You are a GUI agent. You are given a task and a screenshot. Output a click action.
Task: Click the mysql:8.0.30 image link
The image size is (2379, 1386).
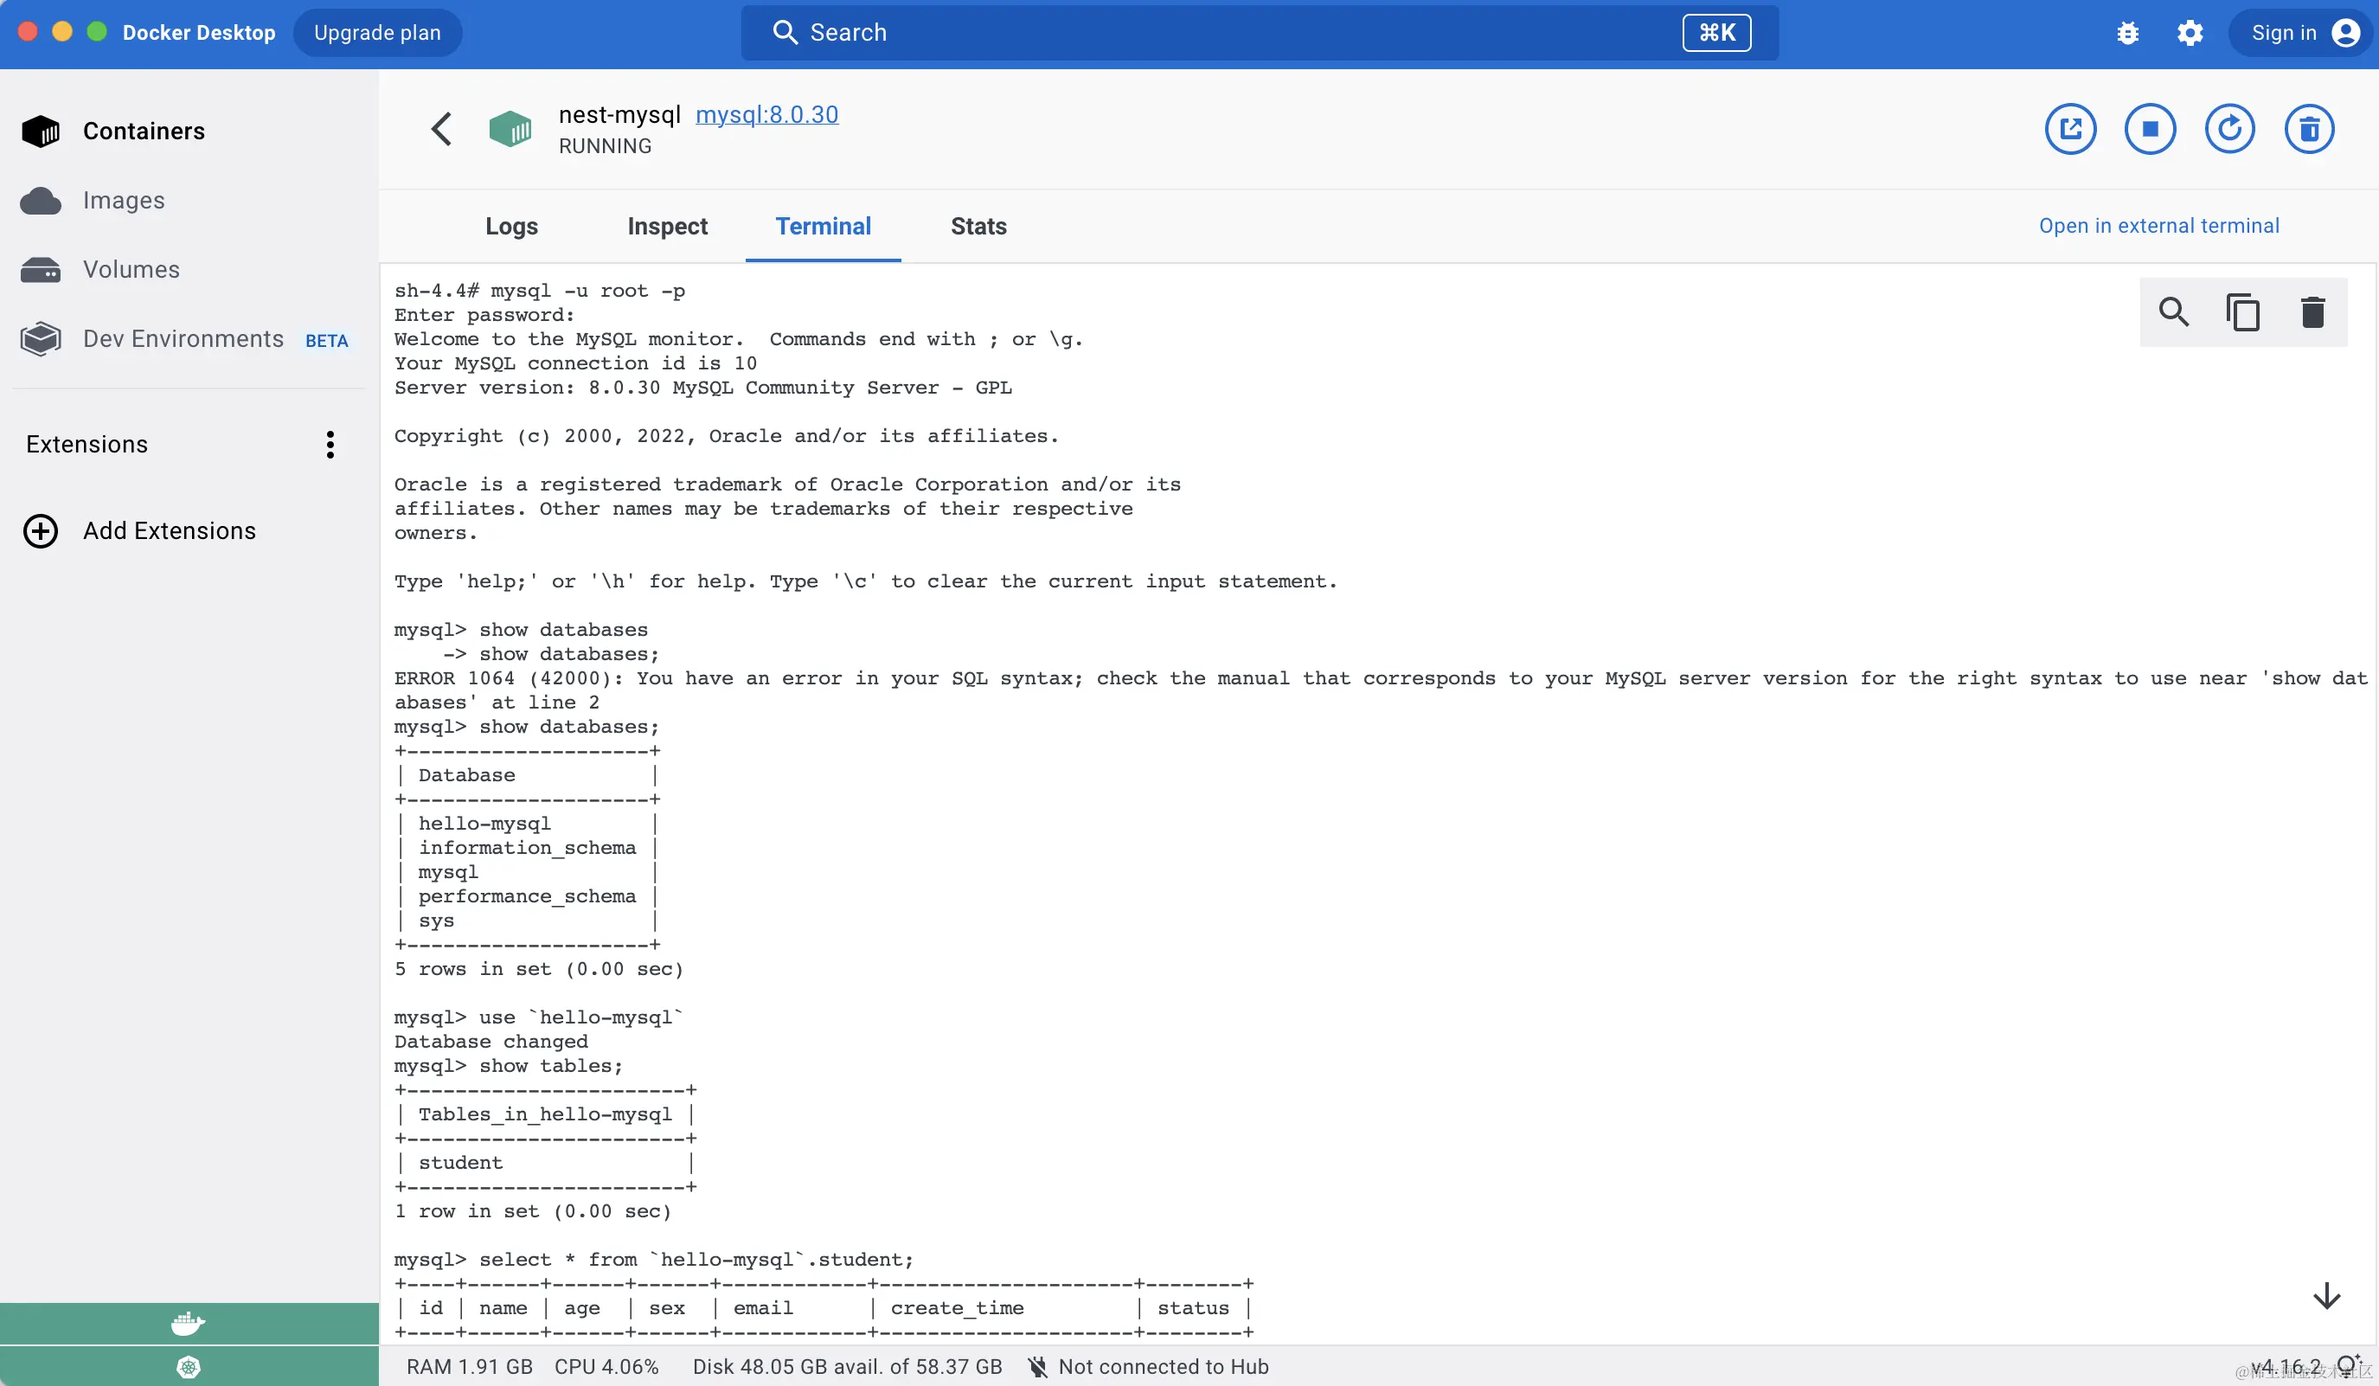(x=766, y=114)
